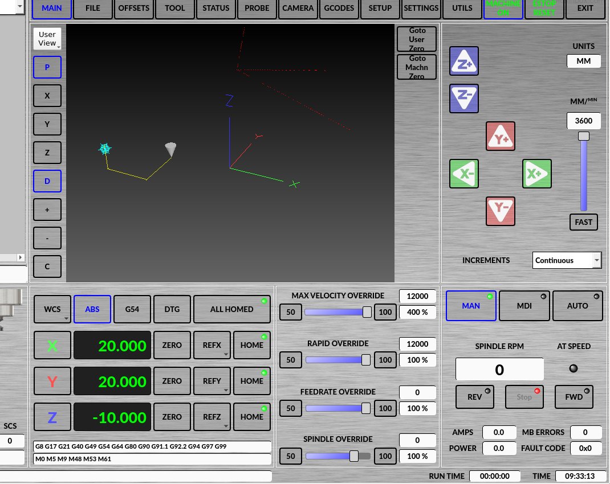Zoom in preview with + button
Screen dimensions: 610x484
tap(47, 210)
